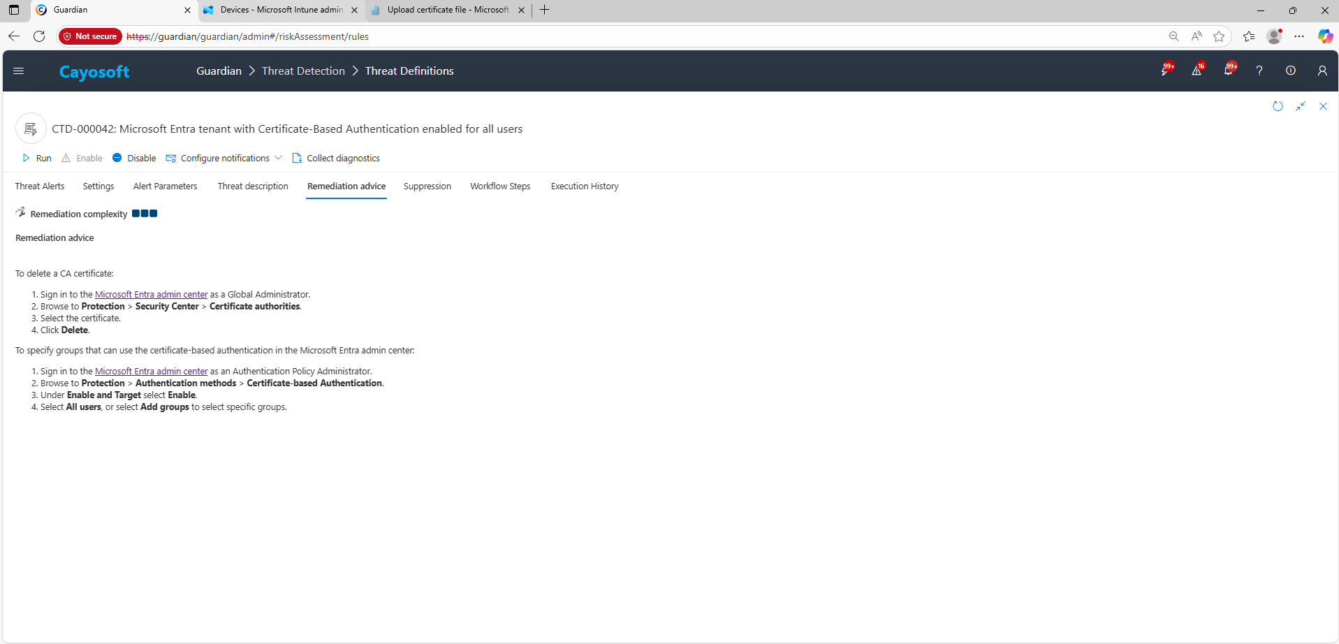Image resolution: width=1339 pixels, height=644 pixels.
Task: Open the bell notifications icon
Action: point(1228,71)
